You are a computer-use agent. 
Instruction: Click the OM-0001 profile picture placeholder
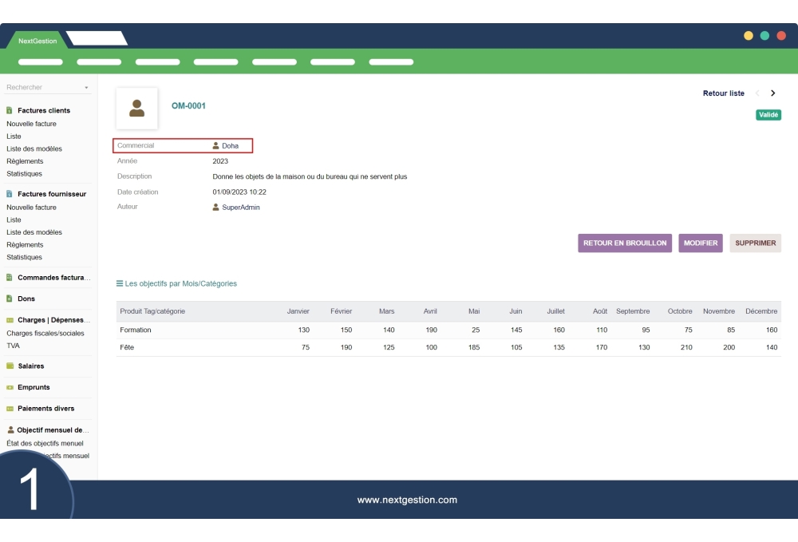coord(136,109)
